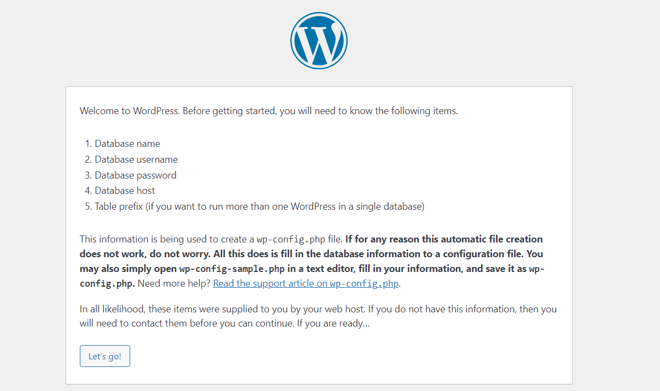
Task: Click the stylized W inside the logo circle
Action: 319,40
